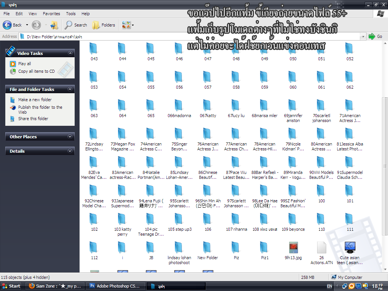Image resolution: width=388 pixels, height=291 pixels.
Task: Select the 84Natalie Portman folder
Action: pyautogui.click(x=151, y=168)
